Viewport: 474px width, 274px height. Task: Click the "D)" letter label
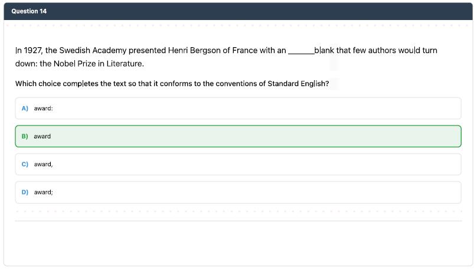pyautogui.click(x=25, y=192)
